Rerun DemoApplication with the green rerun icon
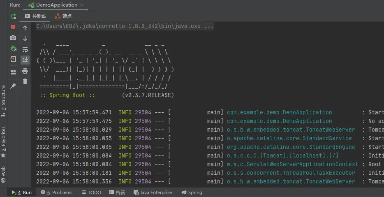Screen dimensions: 384x197 tap(13, 16)
